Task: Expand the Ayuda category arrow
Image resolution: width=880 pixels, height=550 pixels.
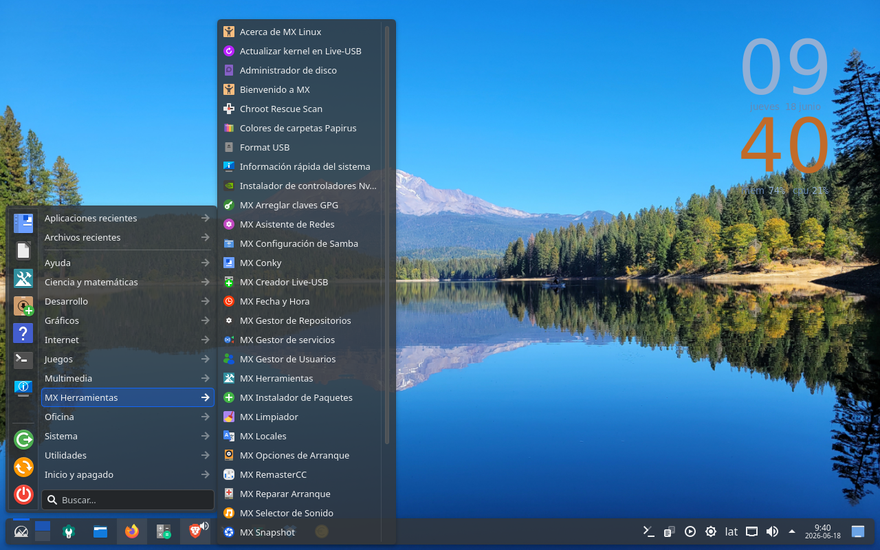Action: coord(205,263)
